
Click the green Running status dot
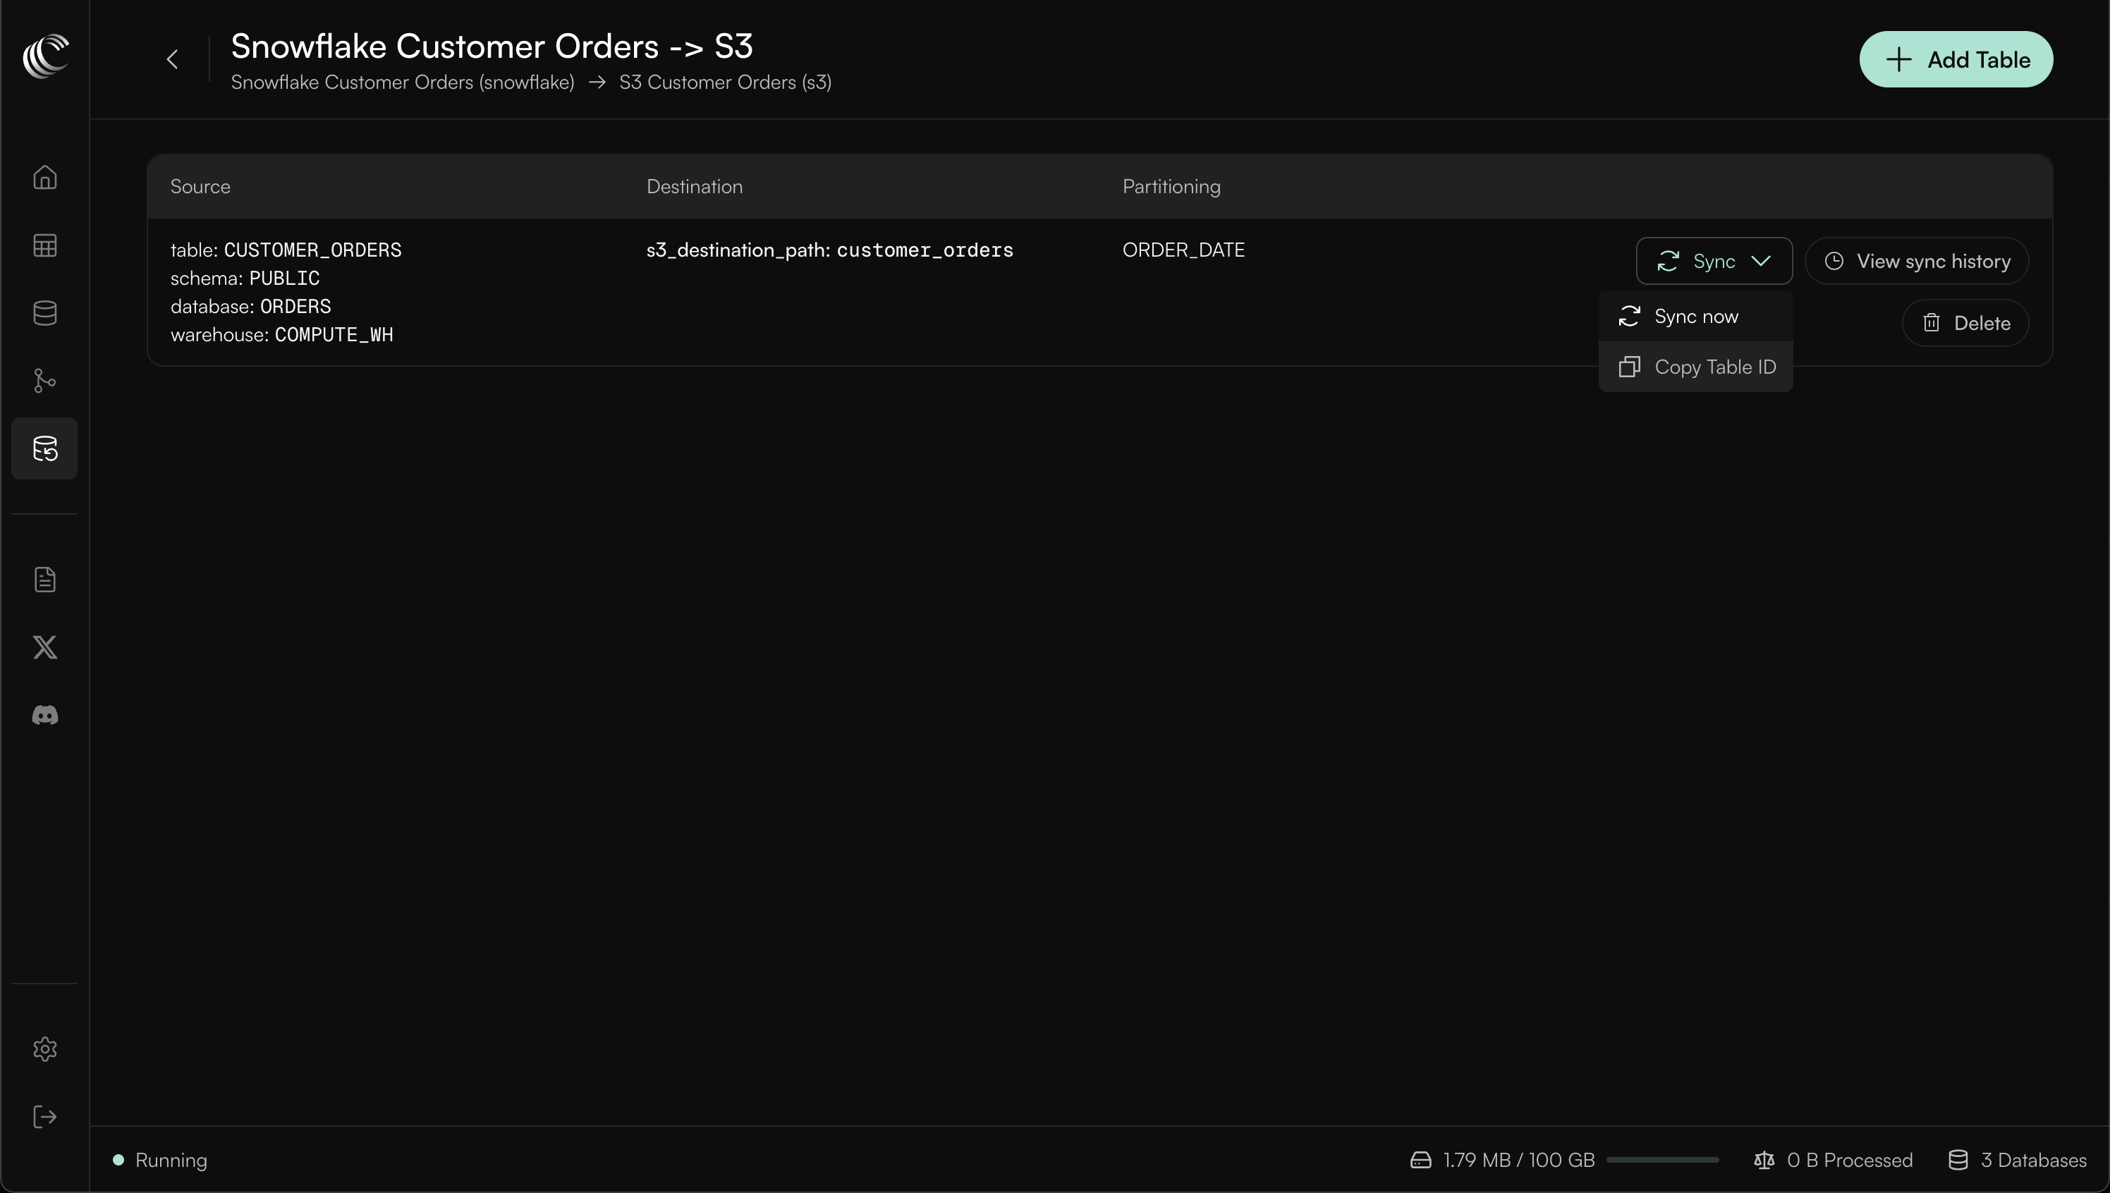coord(118,1161)
